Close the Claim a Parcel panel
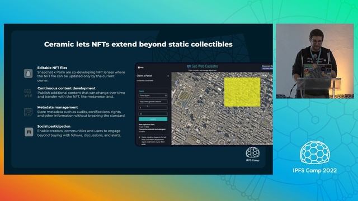This screenshot has width=358, height=201. (168, 76)
